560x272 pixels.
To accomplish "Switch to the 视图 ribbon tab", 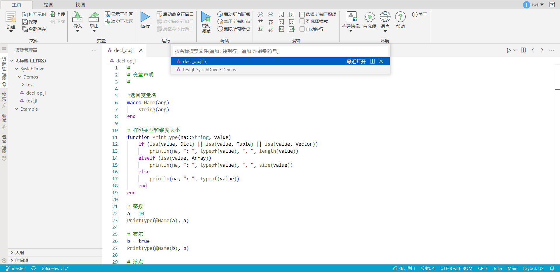I will click(x=80, y=5).
